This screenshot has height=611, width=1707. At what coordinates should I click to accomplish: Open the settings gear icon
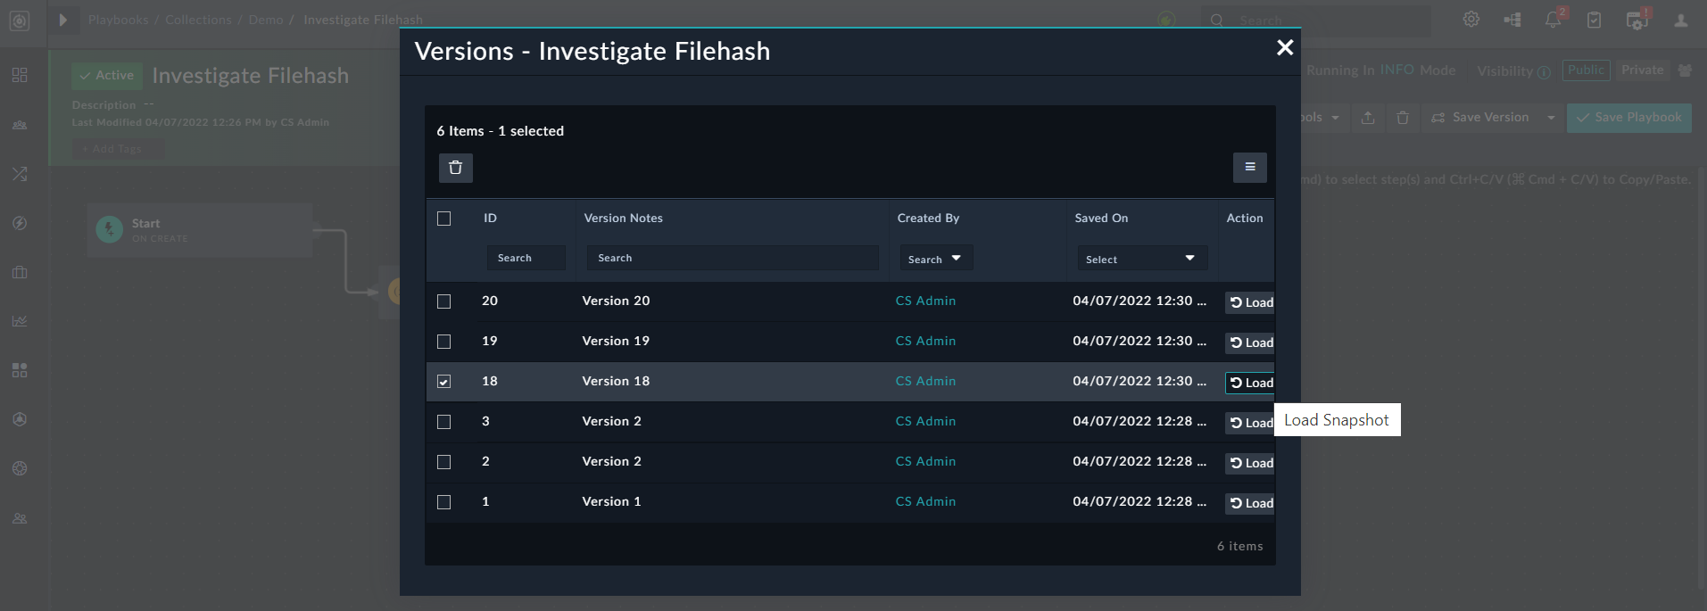click(x=1471, y=20)
